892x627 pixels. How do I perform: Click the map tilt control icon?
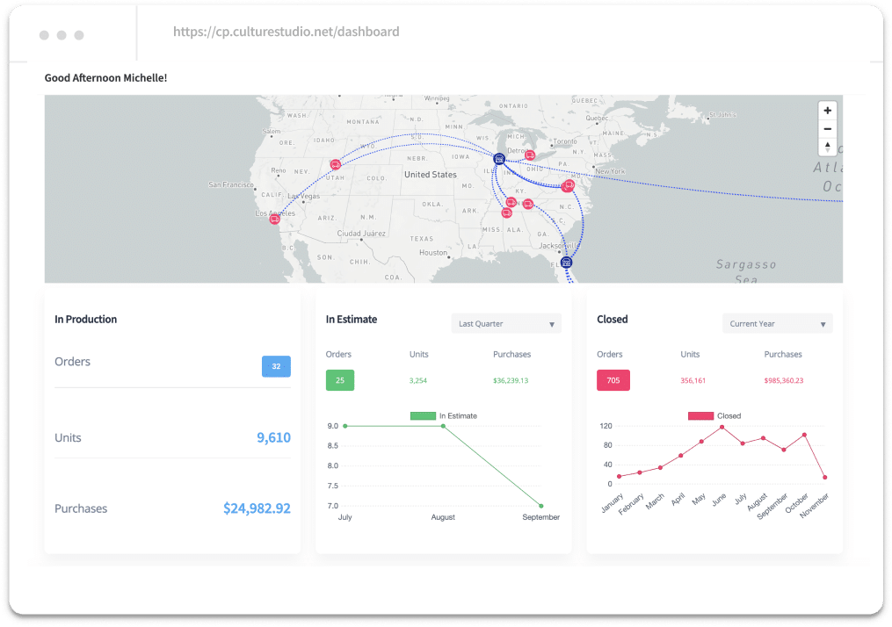pyautogui.click(x=827, y=147)
